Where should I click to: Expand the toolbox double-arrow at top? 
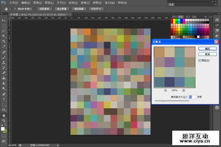click(x=2, y=14)
